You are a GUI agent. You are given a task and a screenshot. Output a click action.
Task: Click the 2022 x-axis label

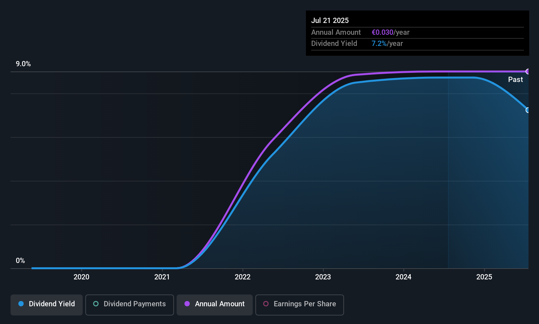click(x=243, y=277)
